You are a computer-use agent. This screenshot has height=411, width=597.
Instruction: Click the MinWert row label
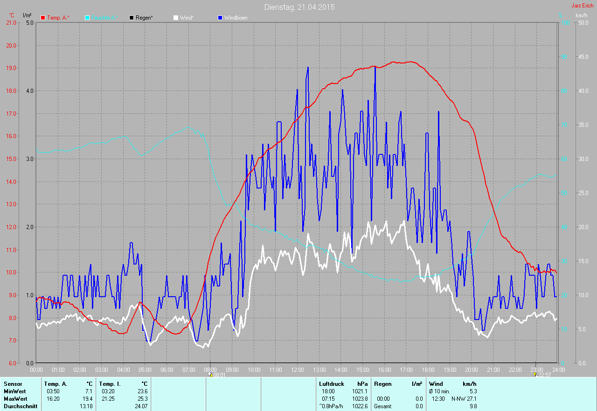pyautogui.click(x=14, y=391)
